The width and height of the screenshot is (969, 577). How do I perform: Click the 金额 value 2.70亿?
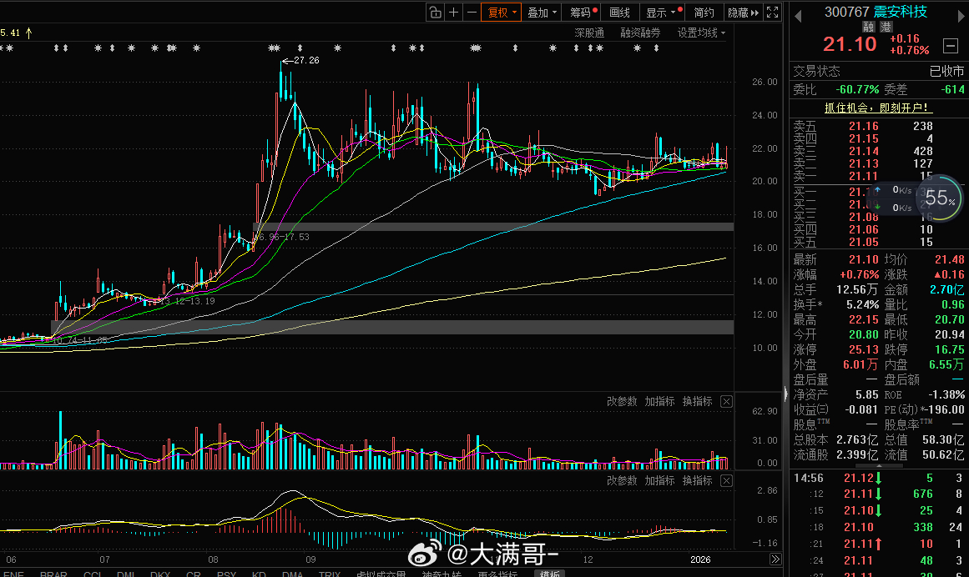coord(946,289)
